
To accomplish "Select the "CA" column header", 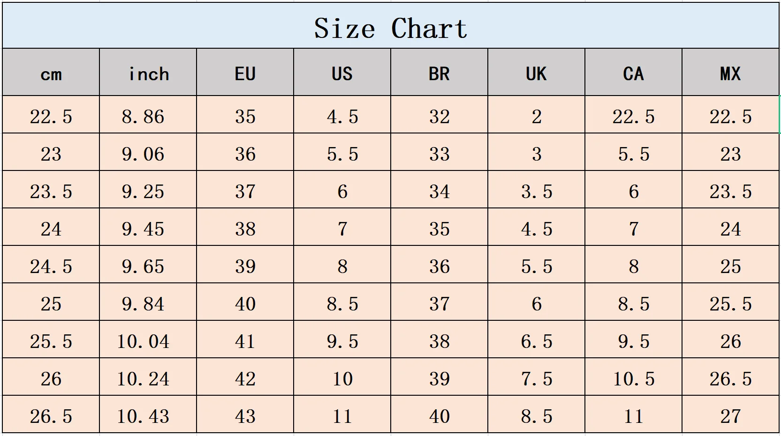I will [633, 74].
